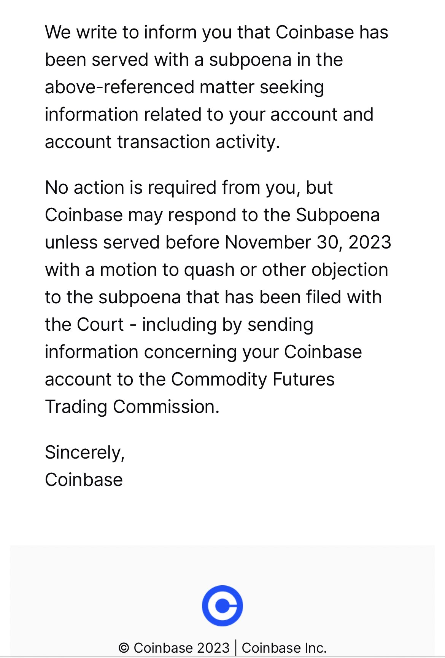Click the "account transaction activity." line
The height and width of the screenshot is (658, 445).
coord(162,142)
